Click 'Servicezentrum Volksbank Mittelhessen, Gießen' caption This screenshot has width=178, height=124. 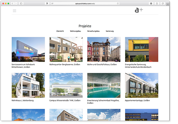23,66
